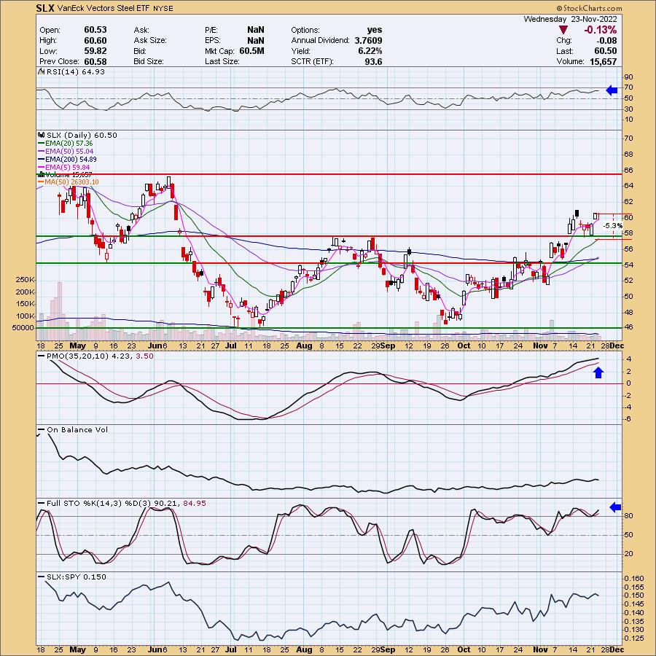
Task: Click the small indicator icon before RSI(14)
Action: pos(41,71)
